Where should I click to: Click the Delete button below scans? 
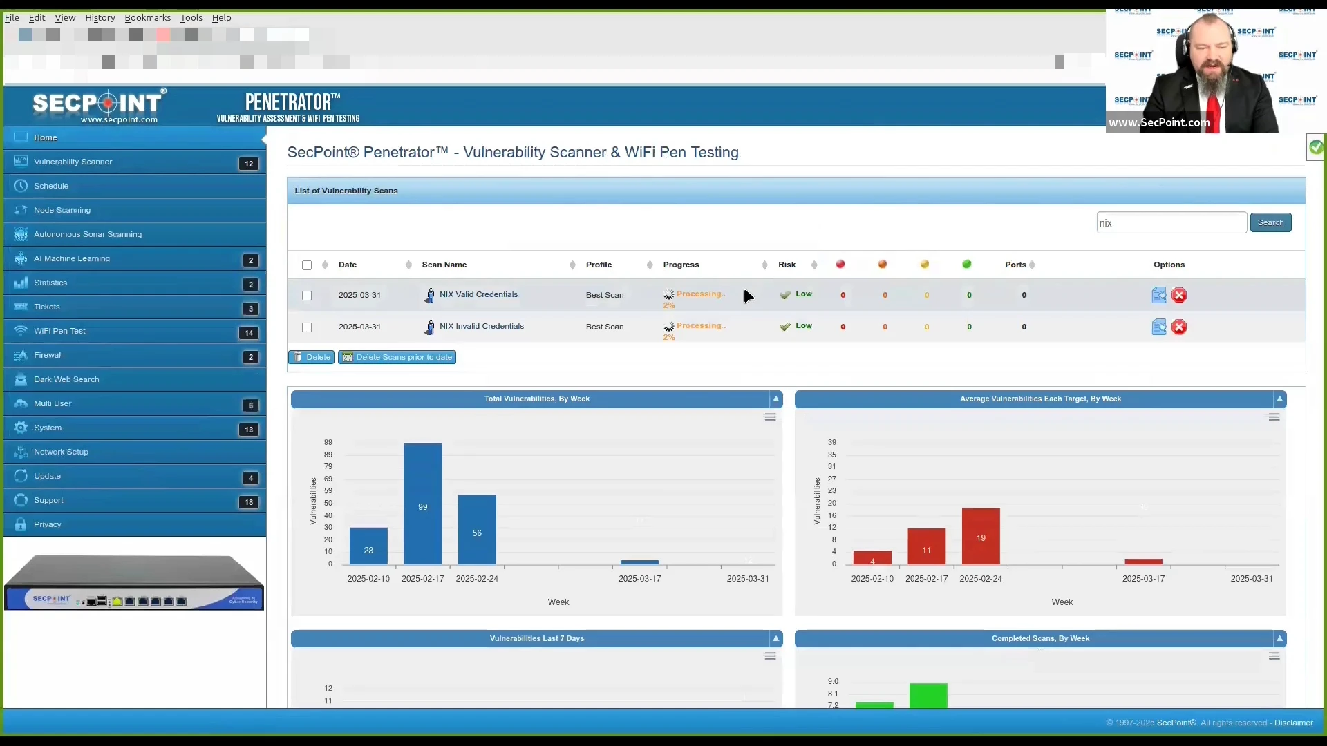(311, 357)
